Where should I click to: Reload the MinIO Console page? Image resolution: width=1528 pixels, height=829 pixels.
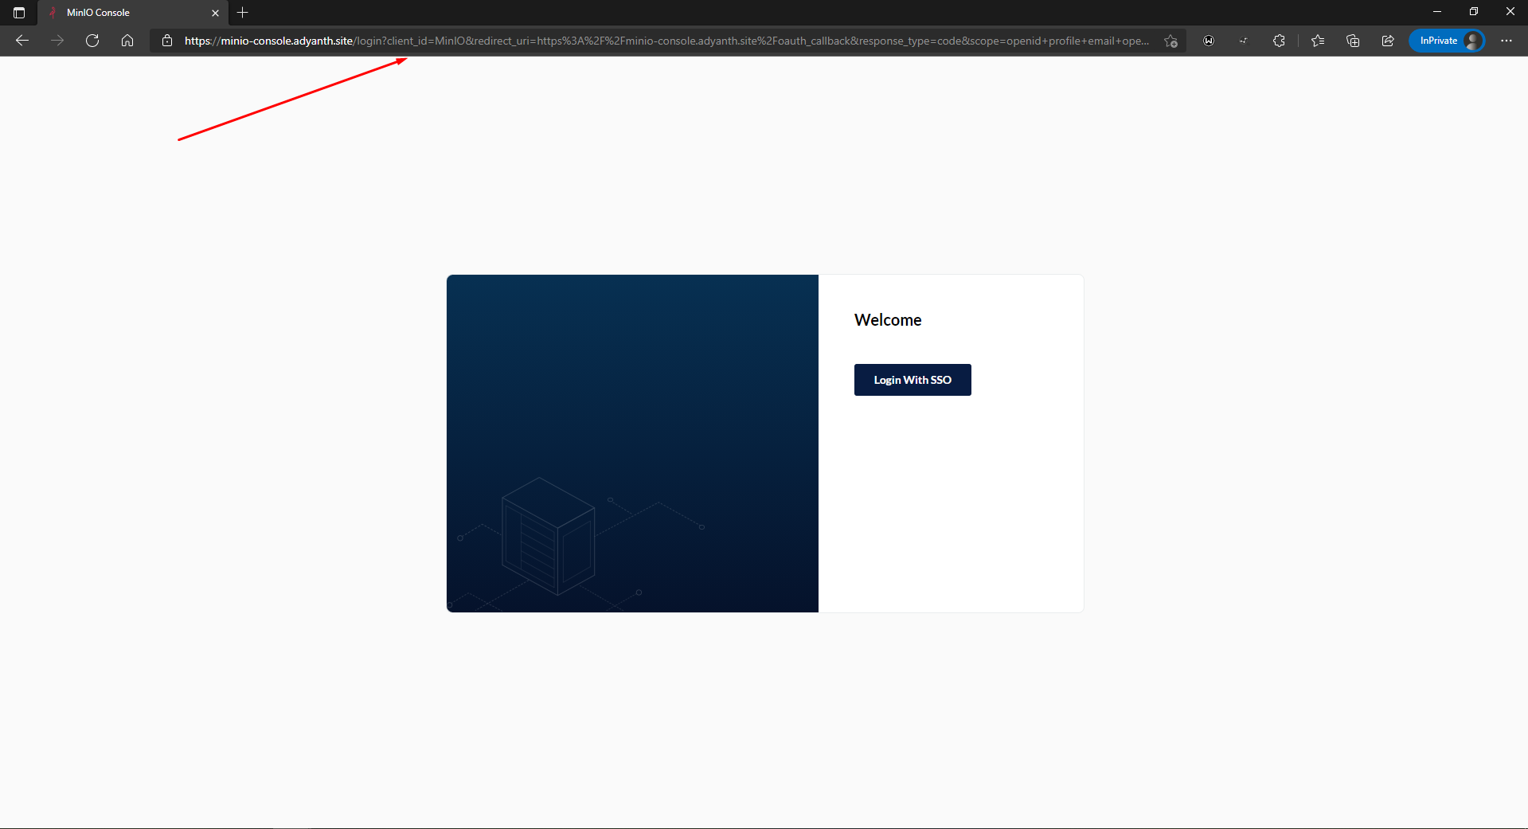[x=92, y=41]
